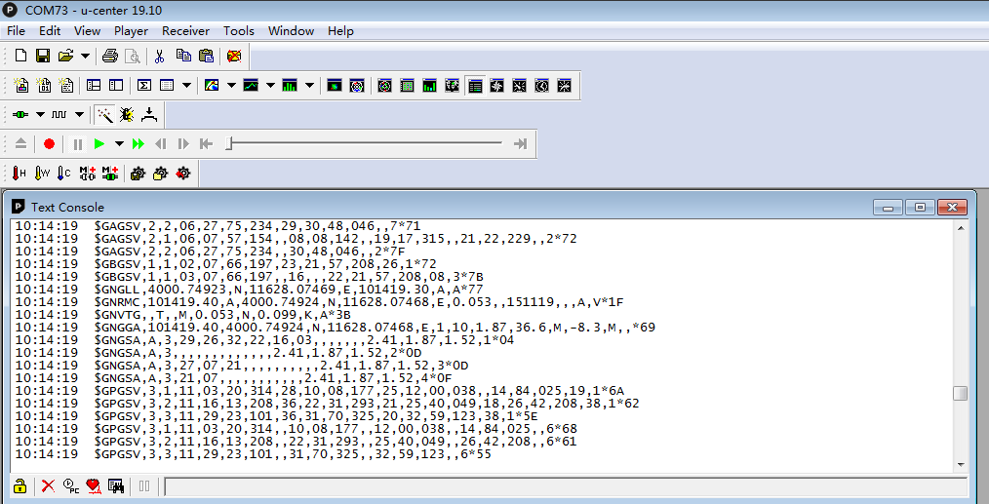Open the File menu
The width and height of the screenshot is (989, 504).
click(x=16, y=31)
